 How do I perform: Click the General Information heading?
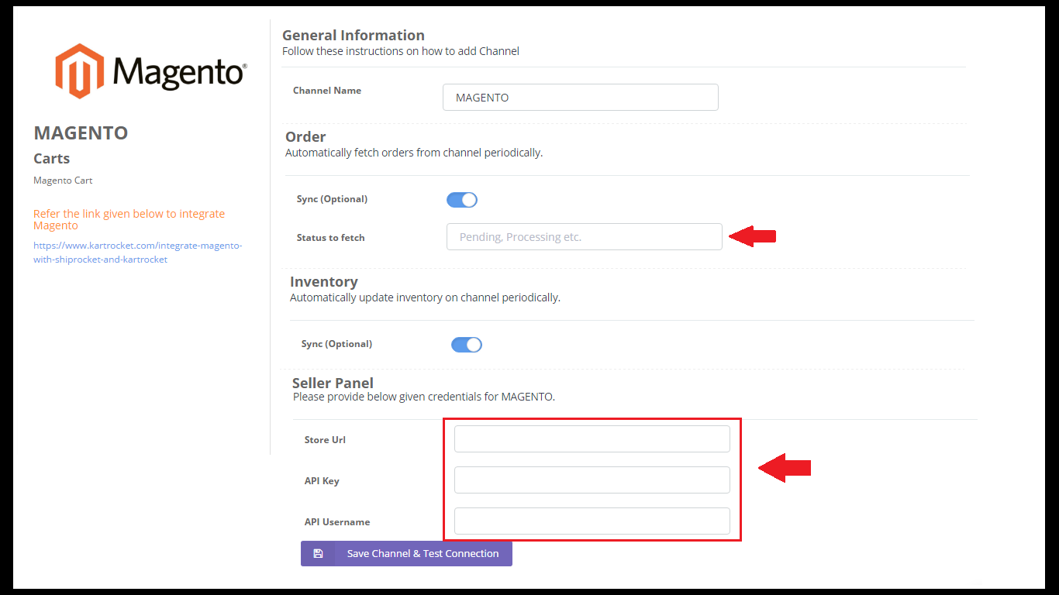[354, 36]
